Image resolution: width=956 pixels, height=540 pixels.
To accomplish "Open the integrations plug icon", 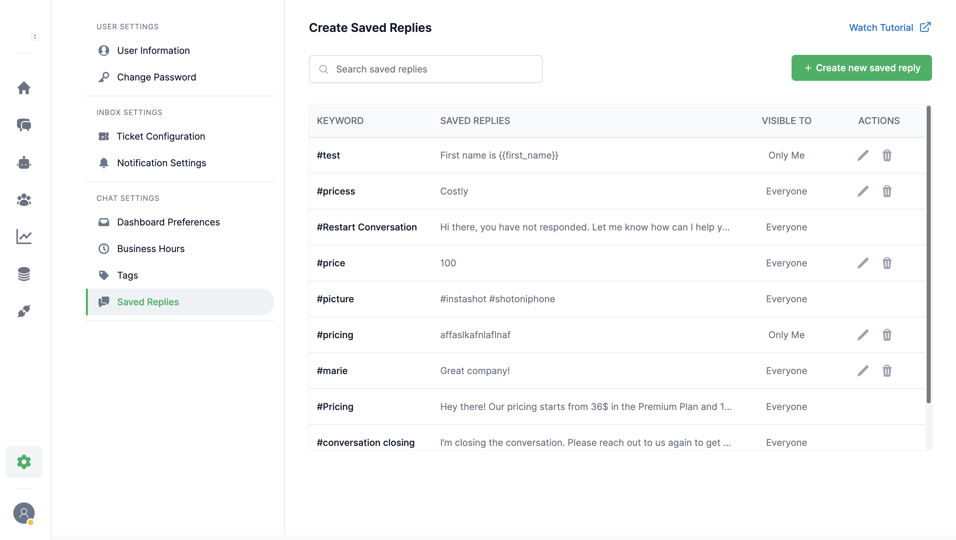I will pyautogui.click(x=24, y=311).
